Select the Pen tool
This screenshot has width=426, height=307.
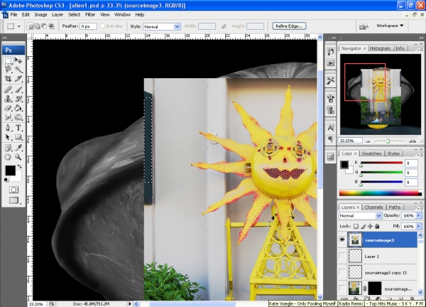[8, 127]
